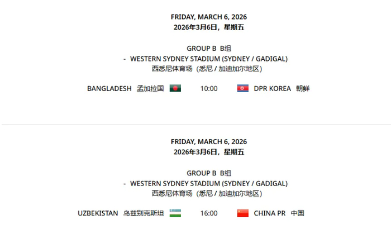This screenshot has height=229, width=391.
Task: Click the Chinese name 乌兹别克斯坦
Action: pos(144,213)
